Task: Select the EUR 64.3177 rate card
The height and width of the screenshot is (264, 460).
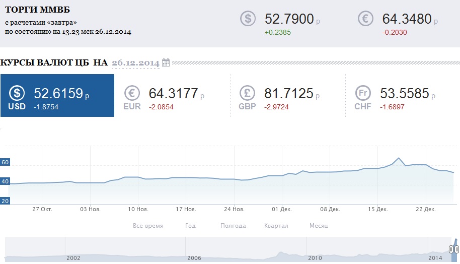Action: click(173, 95)
